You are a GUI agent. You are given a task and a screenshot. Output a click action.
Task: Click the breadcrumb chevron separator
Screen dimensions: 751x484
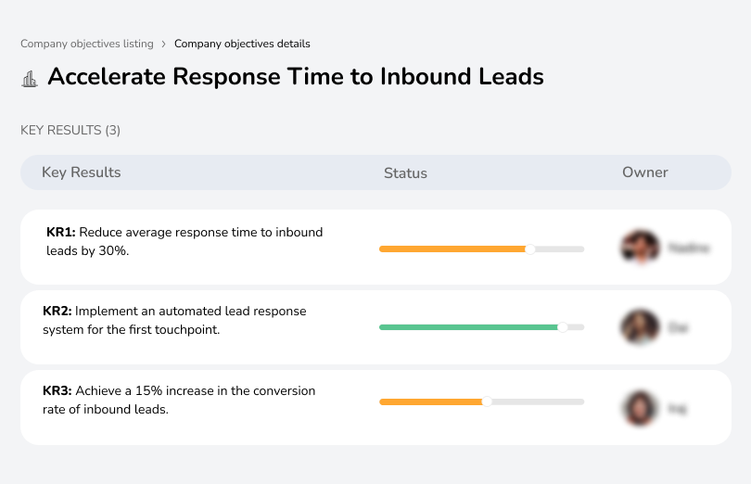point(164,45)
